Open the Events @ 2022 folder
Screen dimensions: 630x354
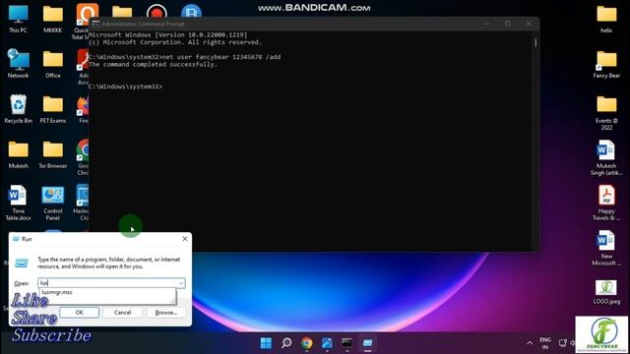pos(606,113)
